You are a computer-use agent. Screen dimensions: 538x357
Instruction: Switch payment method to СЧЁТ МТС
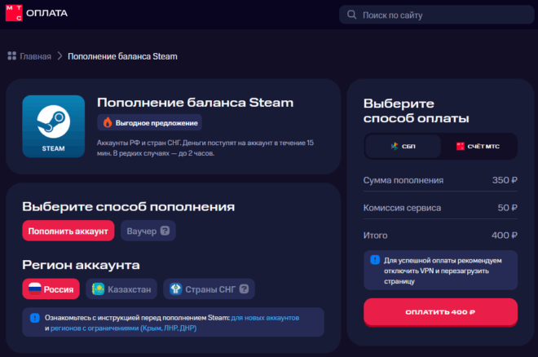pos(478,147)
